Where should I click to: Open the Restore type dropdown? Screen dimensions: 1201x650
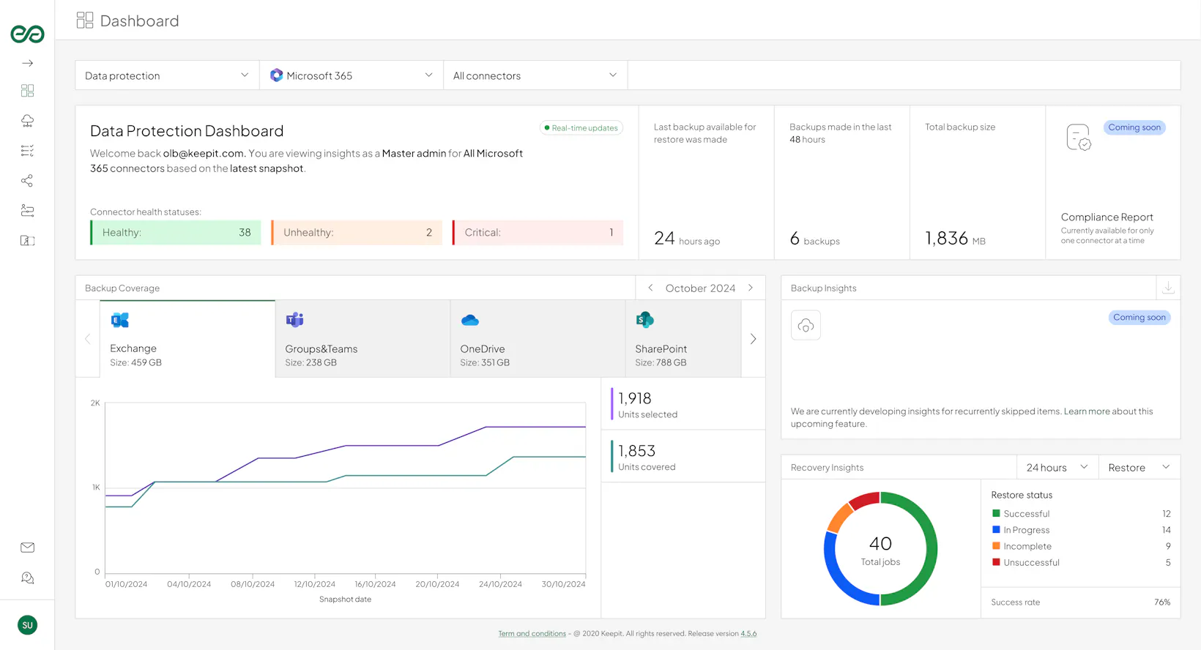tap(1139, 468)
